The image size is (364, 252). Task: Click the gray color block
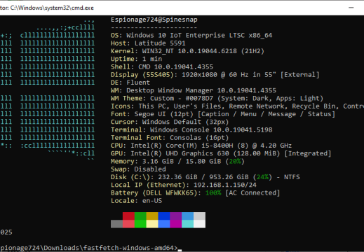tap(116, 224)
